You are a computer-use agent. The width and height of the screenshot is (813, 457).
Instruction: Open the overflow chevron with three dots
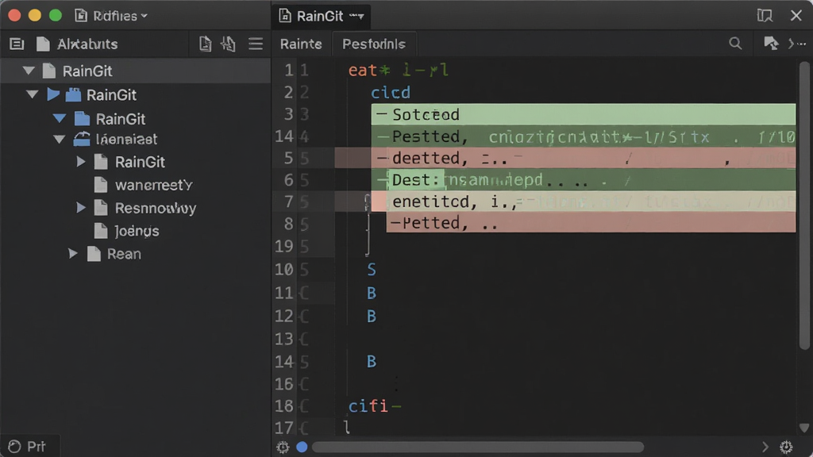pos(797,44)
